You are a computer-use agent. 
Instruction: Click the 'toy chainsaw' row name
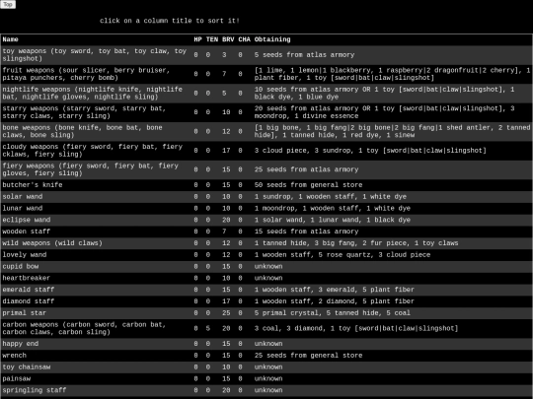click(x=27, y=366)
